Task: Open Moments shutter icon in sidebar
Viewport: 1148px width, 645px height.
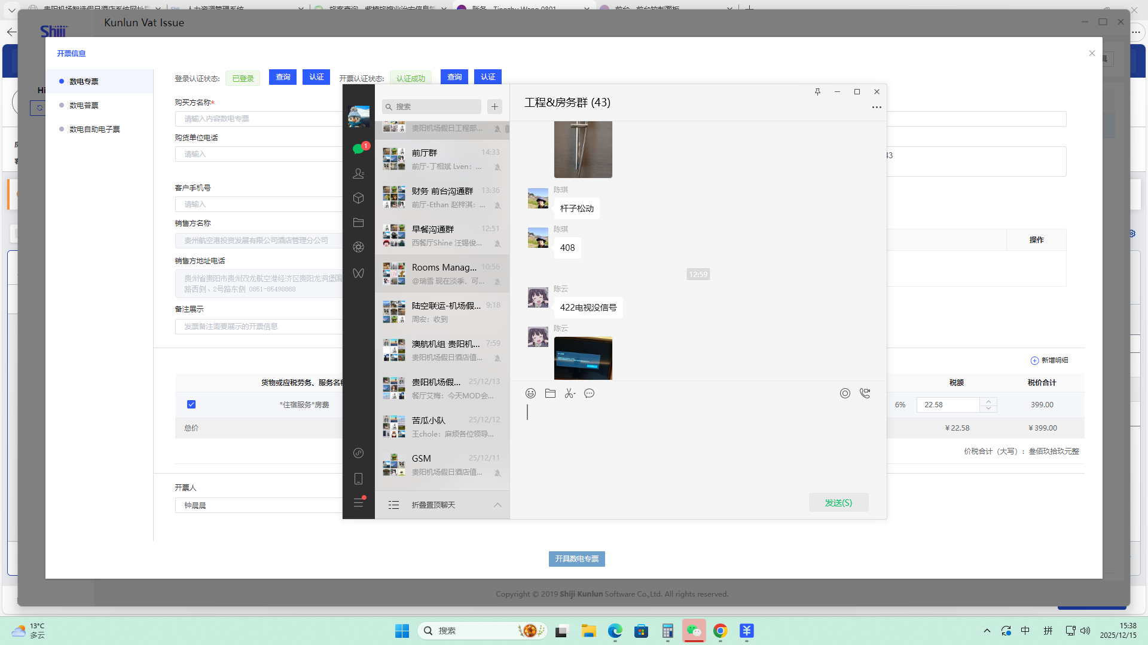Action: pyautogui.click(x=358, y=247)
